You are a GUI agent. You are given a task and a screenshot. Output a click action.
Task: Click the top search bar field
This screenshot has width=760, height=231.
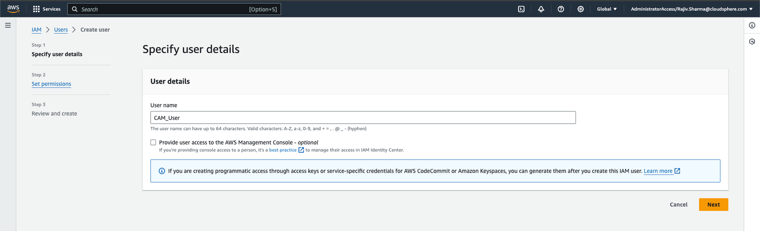(174, 9)
